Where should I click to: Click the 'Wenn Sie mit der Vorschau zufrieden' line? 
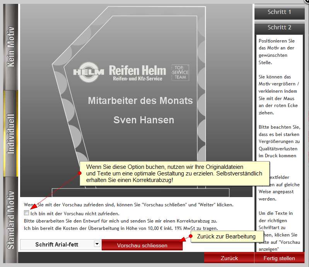(x=128, y=205)
